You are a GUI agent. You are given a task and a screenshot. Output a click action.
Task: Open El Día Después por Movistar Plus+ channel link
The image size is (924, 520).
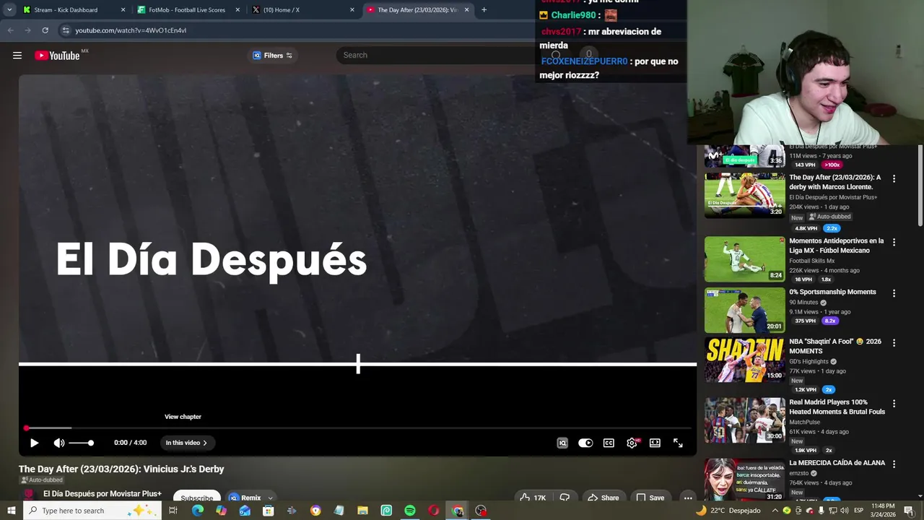click(102, 494)
